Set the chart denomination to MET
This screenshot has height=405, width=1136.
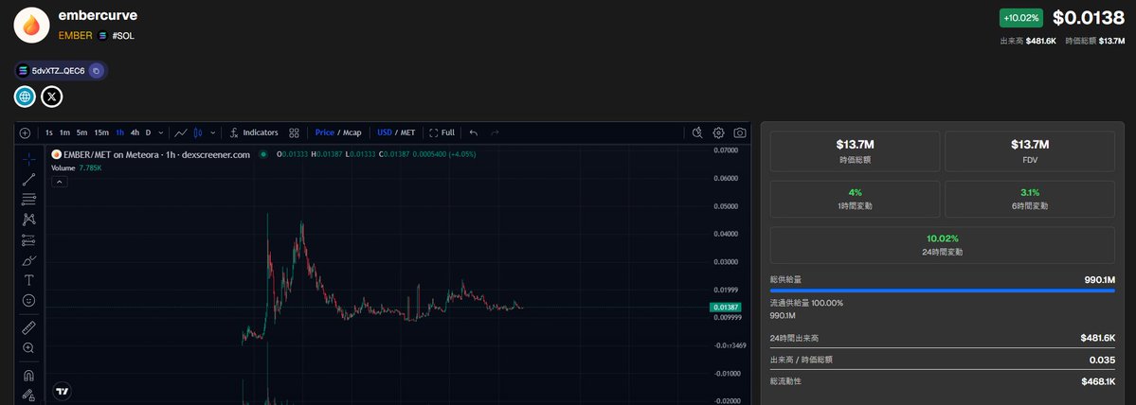click(408, 133)
